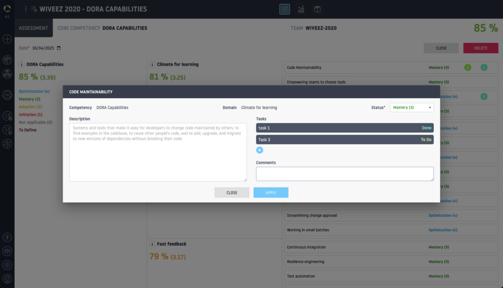Open the 3D cube view icon in header
Image resolution: width=503 pixels, height=288 pixels.
pyautogui.click(x=318, y=9)
